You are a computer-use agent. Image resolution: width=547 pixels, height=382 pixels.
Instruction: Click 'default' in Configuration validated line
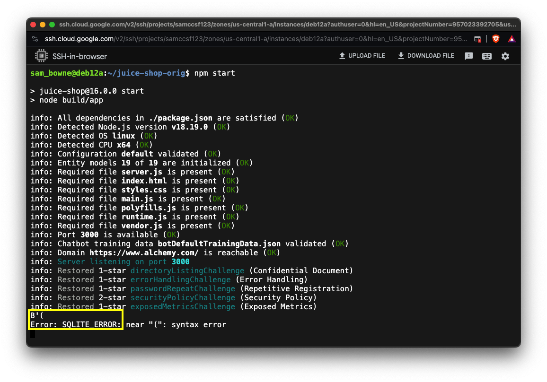click(x=137, y=154)
